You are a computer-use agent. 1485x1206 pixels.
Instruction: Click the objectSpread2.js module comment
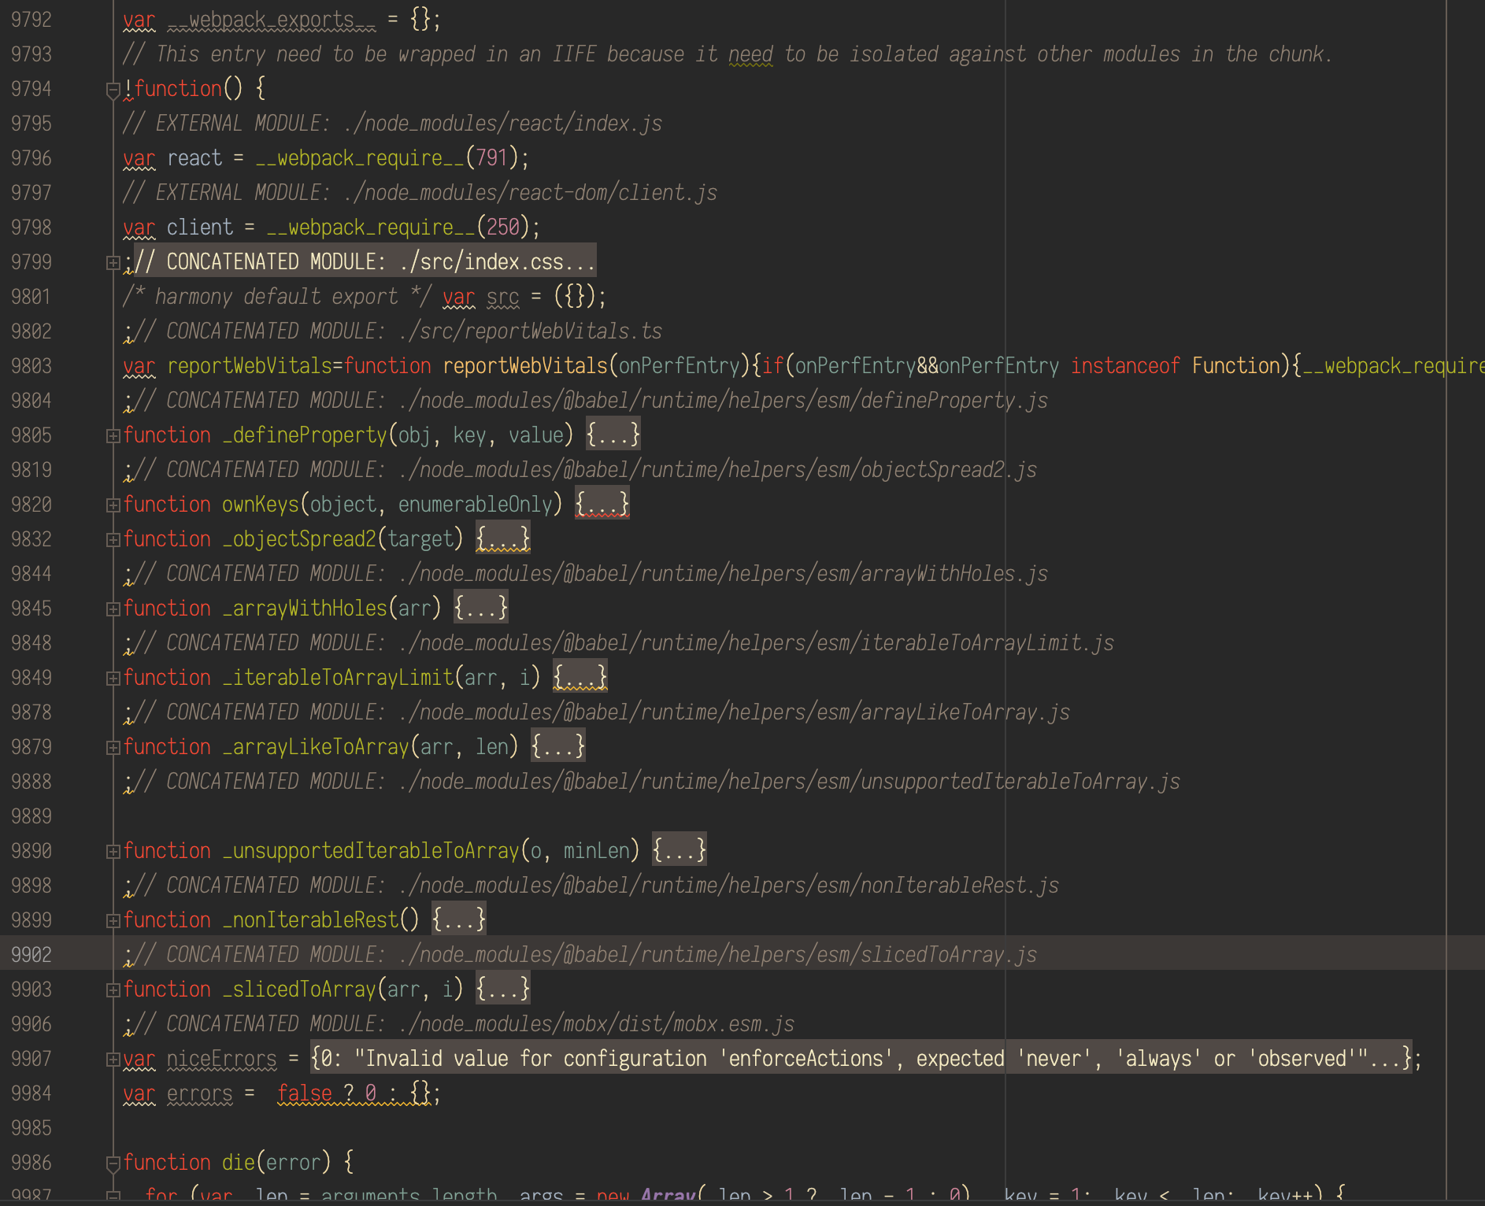point(586,470)
